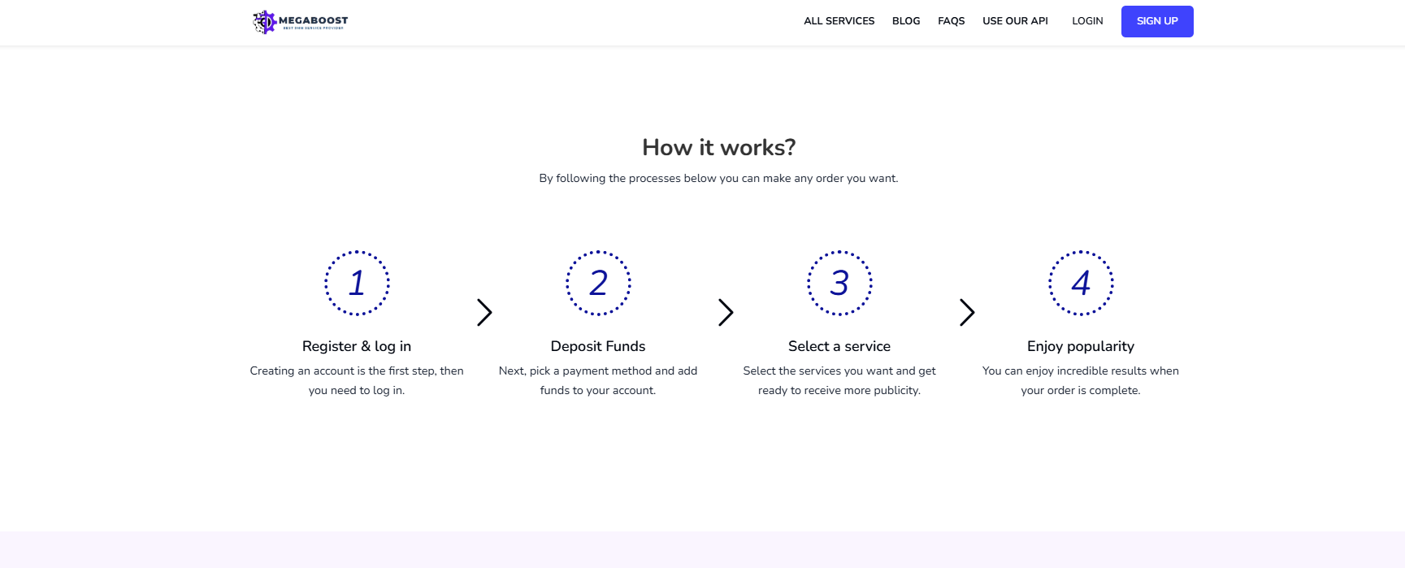Click the step 2 dotted circle icon
The height and width of the screenshot is (568, 1405).
coord(598,283)
